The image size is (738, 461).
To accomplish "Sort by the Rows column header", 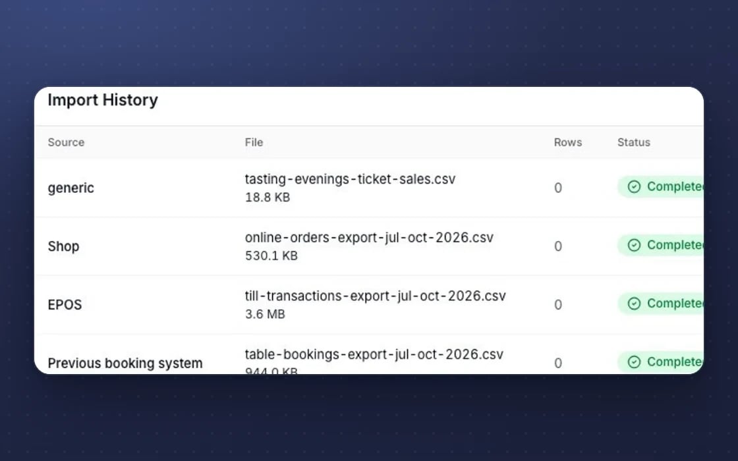I will pyautogui.click(x=567, y=142).
